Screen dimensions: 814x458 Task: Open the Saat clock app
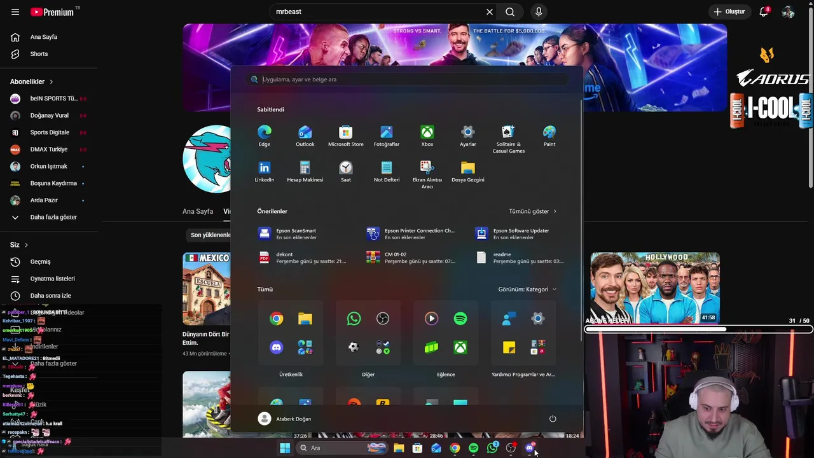click(x=346, y=172)
